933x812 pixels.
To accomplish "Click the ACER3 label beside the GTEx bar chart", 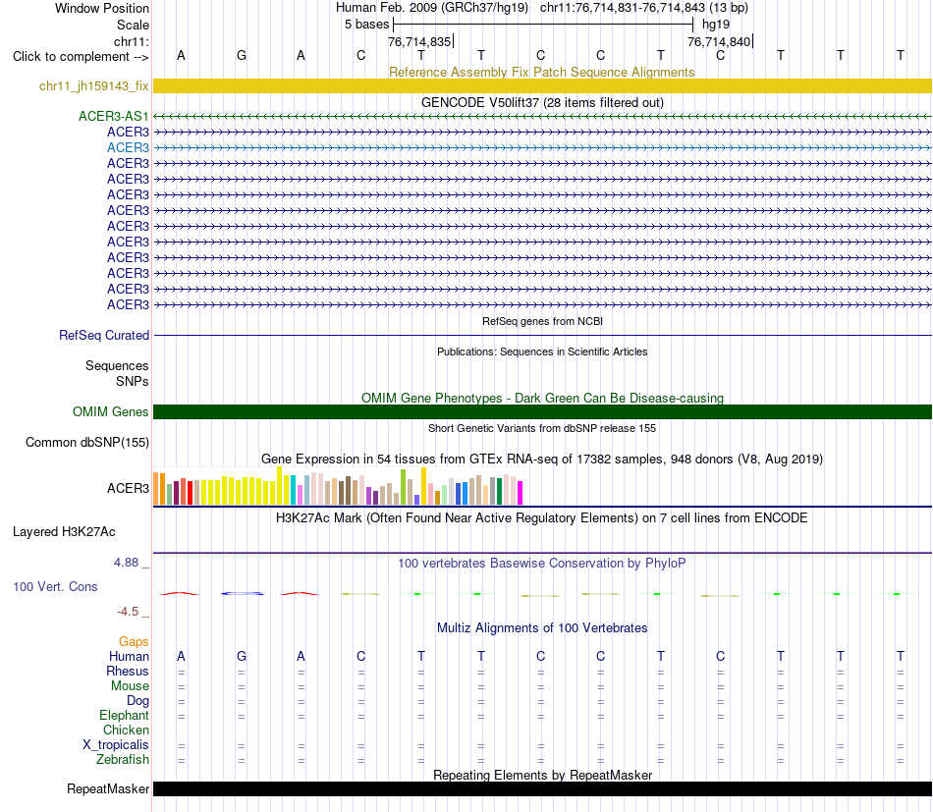I will 128,488.
